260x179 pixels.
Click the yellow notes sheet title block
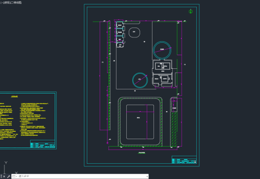42,144
